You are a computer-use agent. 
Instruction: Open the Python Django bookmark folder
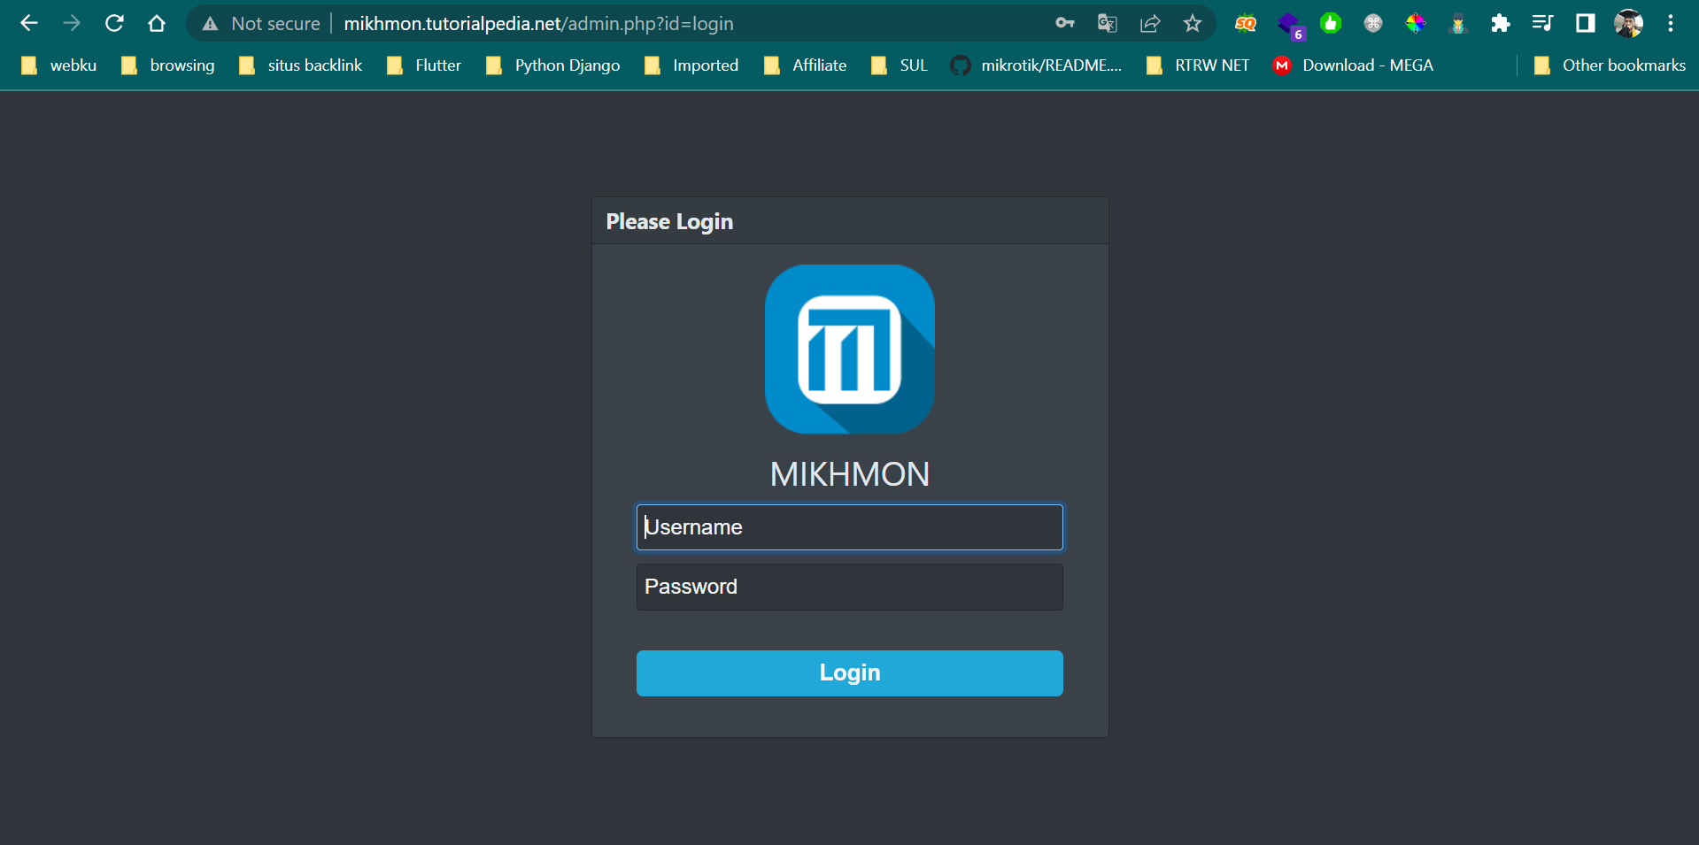tap(552, 65)
